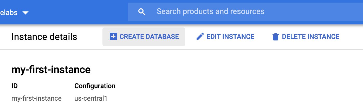
Task: Click the bold my-first-instance title
Action: point(51,70)
